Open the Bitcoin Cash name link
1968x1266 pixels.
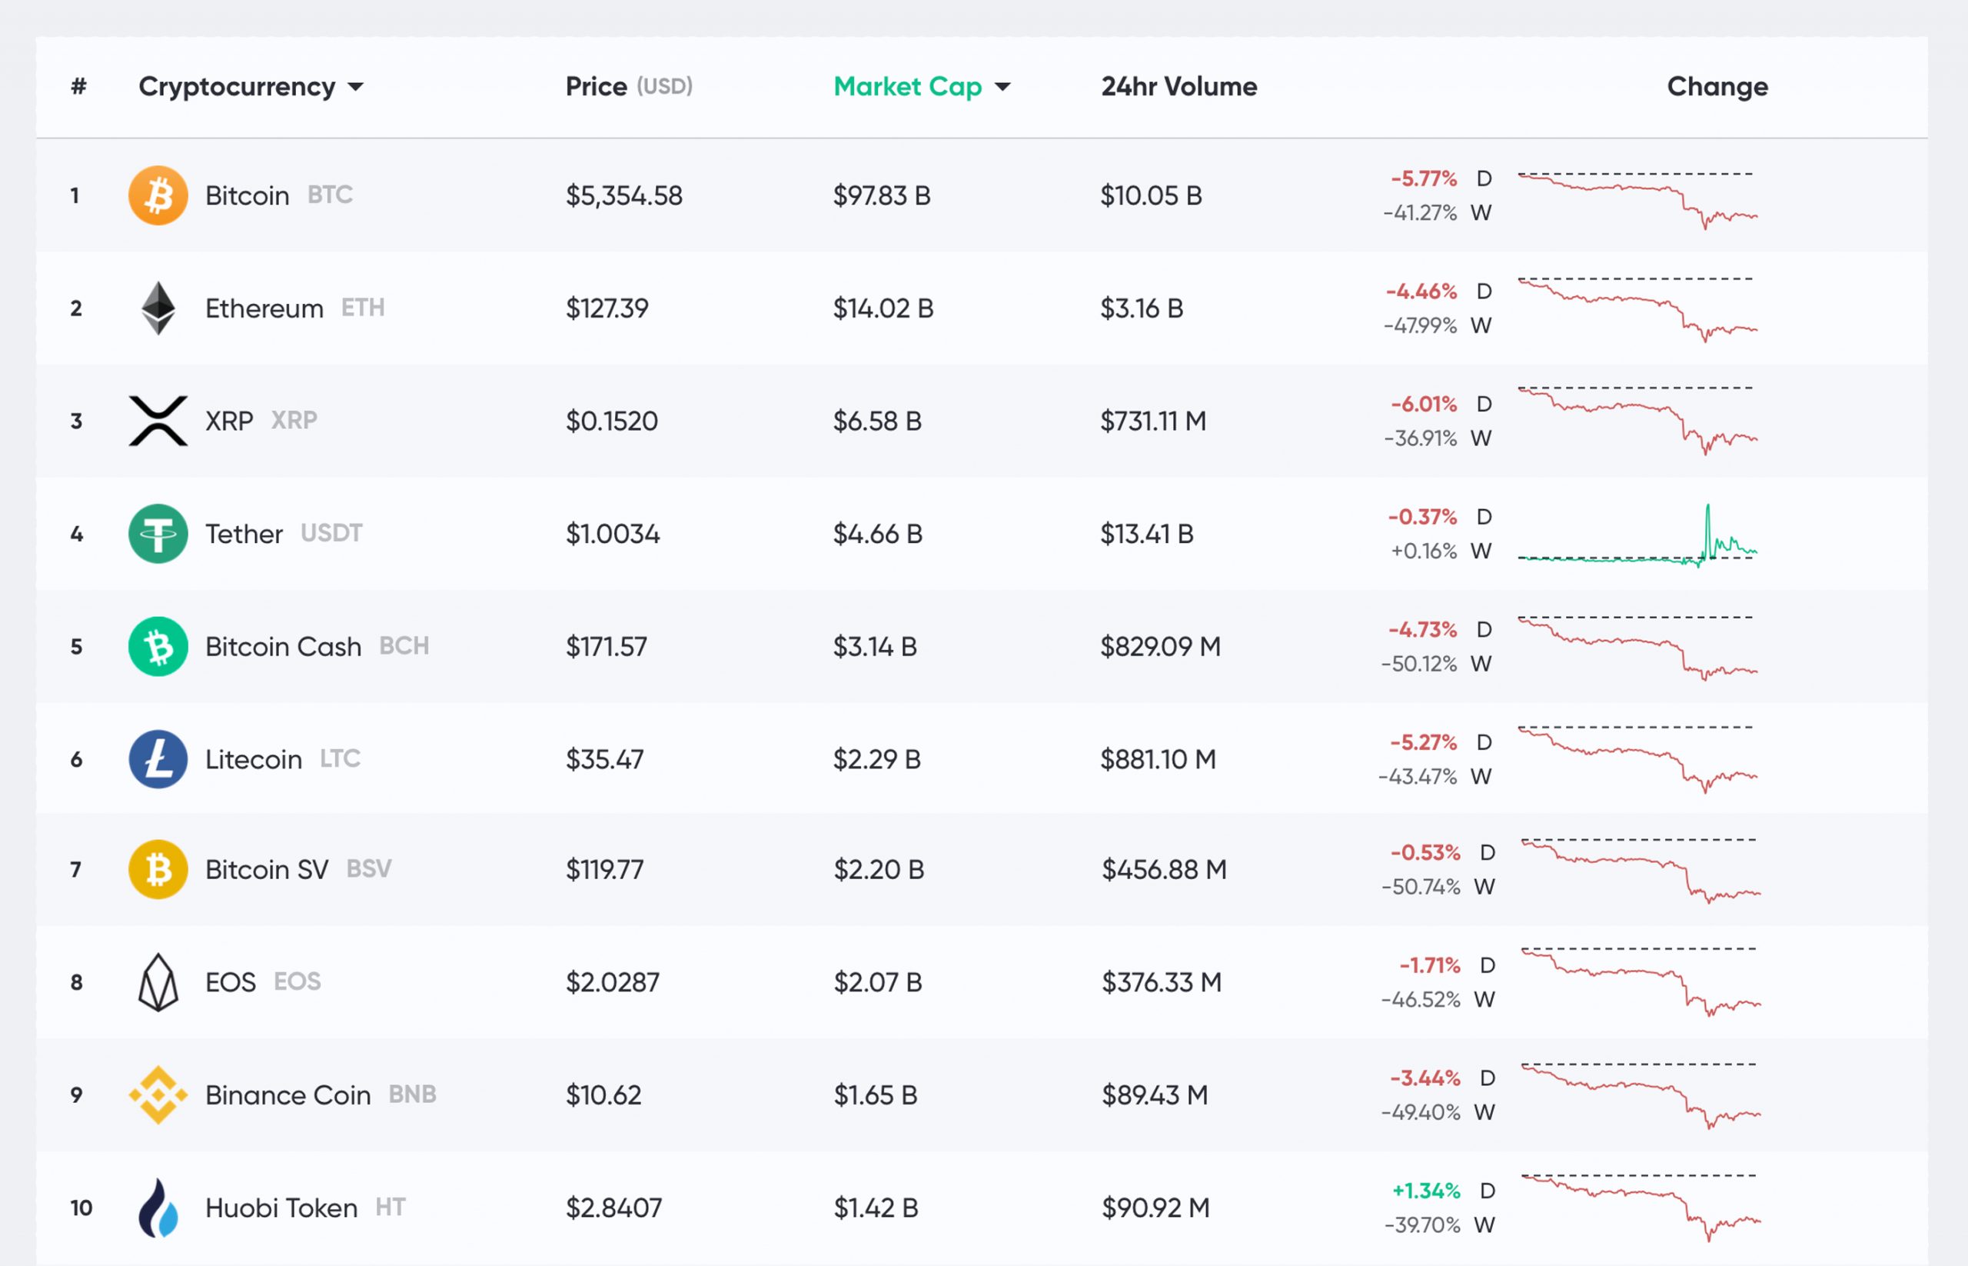click(284, 646)
